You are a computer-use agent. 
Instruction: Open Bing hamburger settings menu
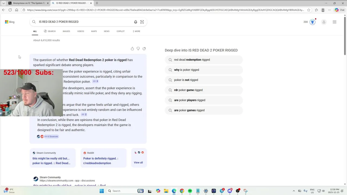tap(335, 22)
